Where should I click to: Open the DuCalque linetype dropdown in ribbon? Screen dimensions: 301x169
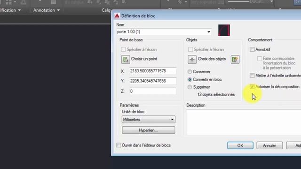tap(272, 1)
